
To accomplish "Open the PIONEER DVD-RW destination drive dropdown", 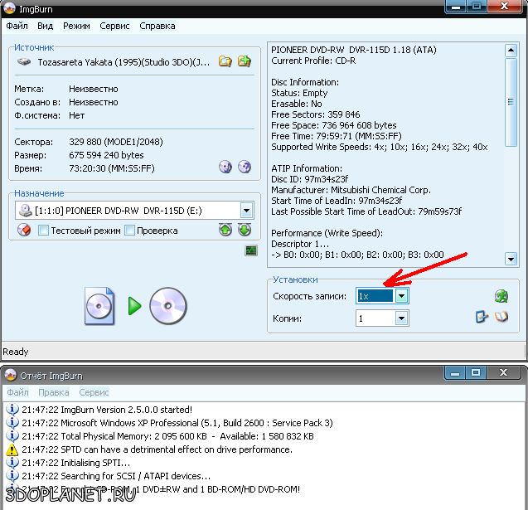I will pos(246,211).
